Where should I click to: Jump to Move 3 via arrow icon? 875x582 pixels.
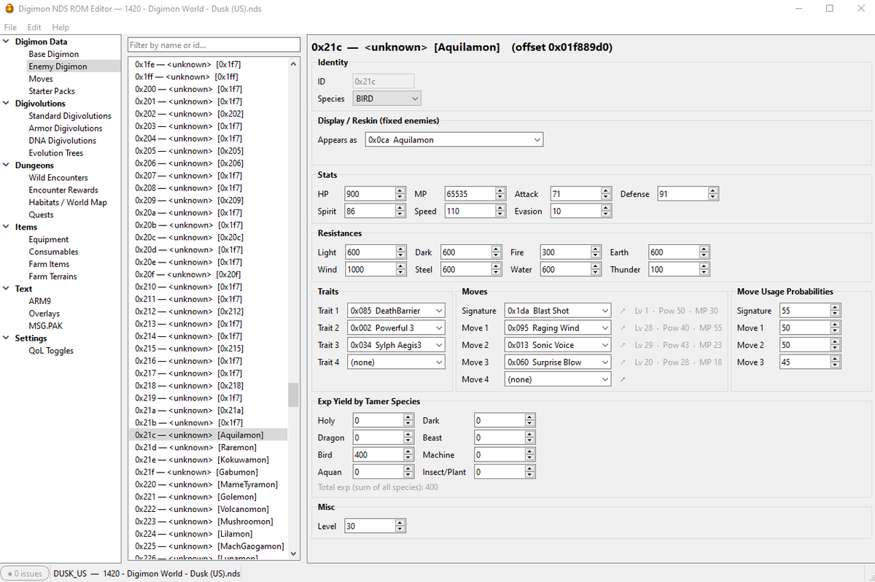pyautogui.click(x=623, y=362)
